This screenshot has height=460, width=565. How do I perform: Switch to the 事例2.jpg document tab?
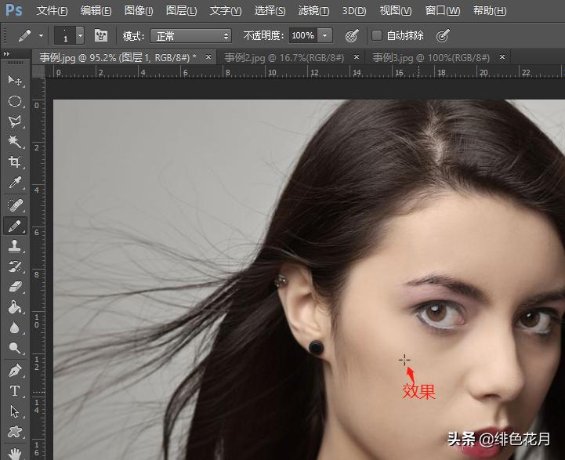click(283, 57)
